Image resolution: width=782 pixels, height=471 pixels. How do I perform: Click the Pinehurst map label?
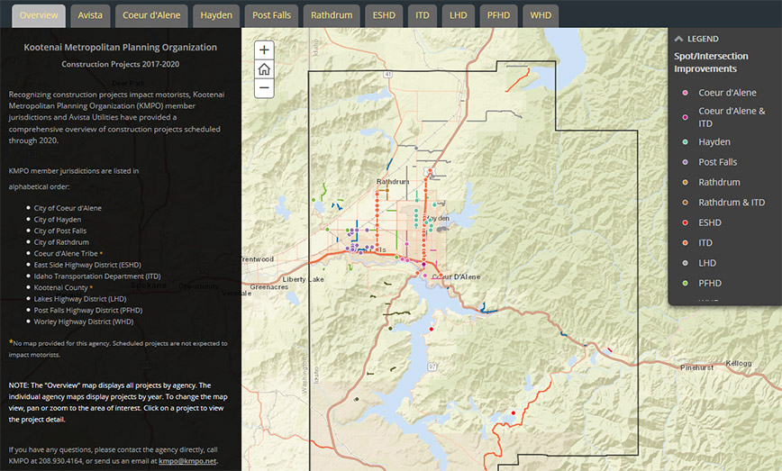coord(696,367)
